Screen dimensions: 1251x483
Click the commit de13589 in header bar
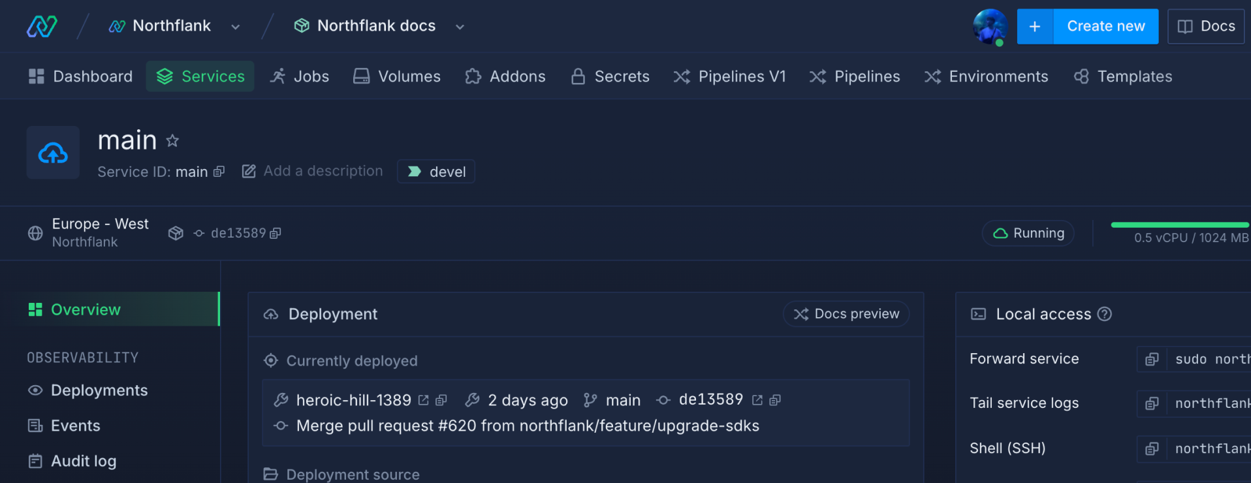click(238, 233)
